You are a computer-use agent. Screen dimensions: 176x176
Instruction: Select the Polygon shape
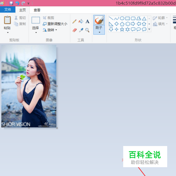point(139,18)
